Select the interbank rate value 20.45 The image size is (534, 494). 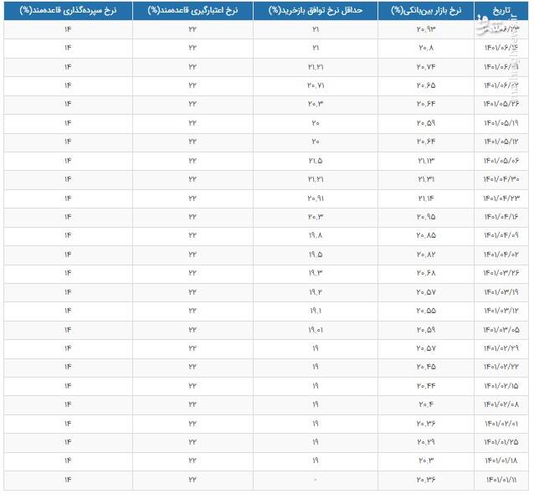(x=426, y=367)
